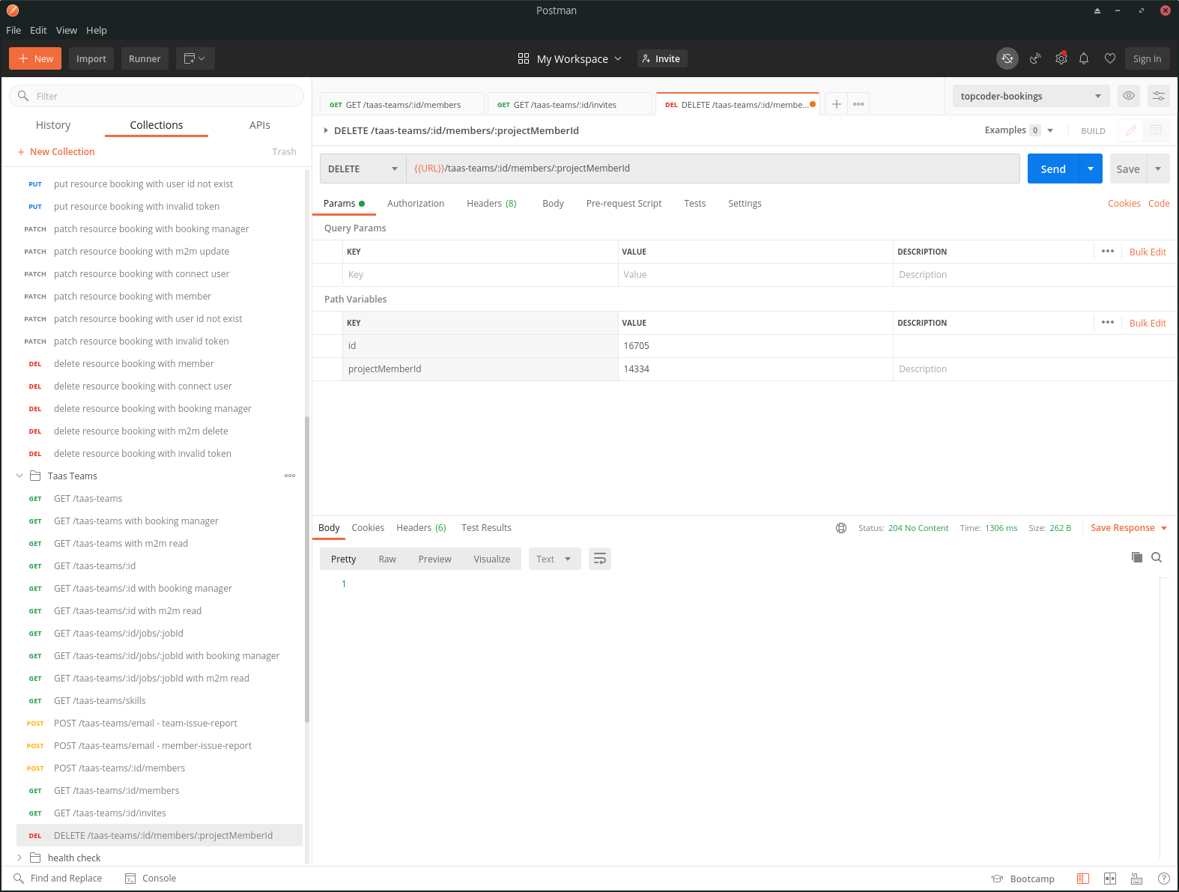
Task: Click the collections Filter input
Action: click(157, 96)
